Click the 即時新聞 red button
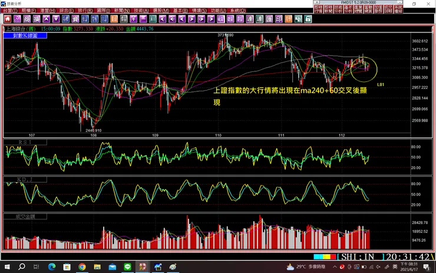The image size is (436, 273). click(x=328, y=9)
